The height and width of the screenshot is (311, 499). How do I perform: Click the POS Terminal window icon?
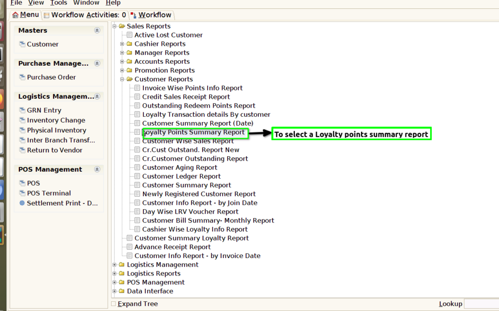(22, 193)
